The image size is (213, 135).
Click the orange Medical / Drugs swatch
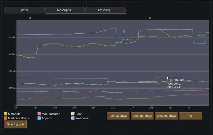tap(5, 118)
